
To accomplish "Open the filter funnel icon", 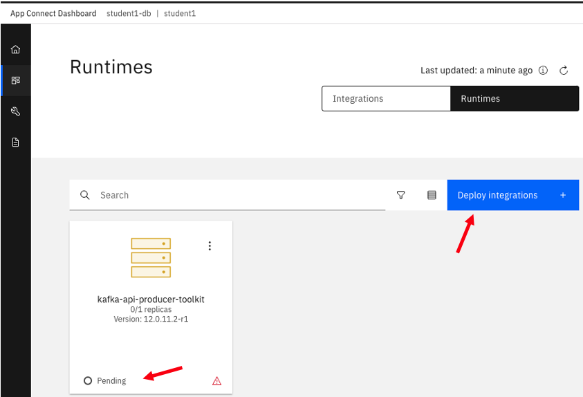I will (x=401, y=195).
